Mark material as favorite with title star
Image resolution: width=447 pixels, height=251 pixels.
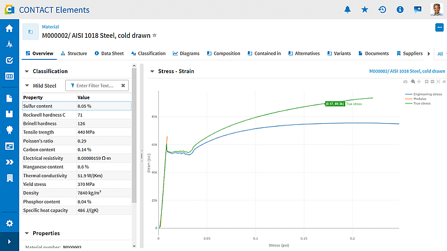(x=154, y=35)
